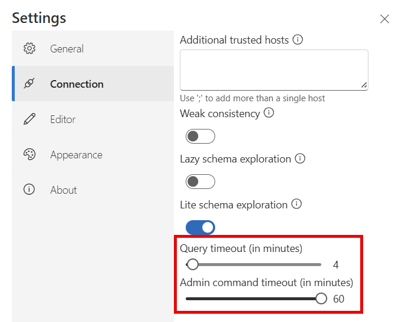Click info icon next to Weak consistency
Viewport: 405px width, 322px height.
point(269,113)
